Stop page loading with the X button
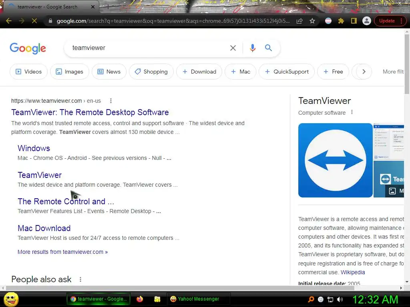The height and width of the screenshot is (307, 410). coord(34,21)
